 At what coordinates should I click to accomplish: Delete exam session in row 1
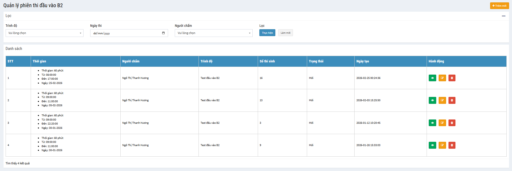point(452,78)
